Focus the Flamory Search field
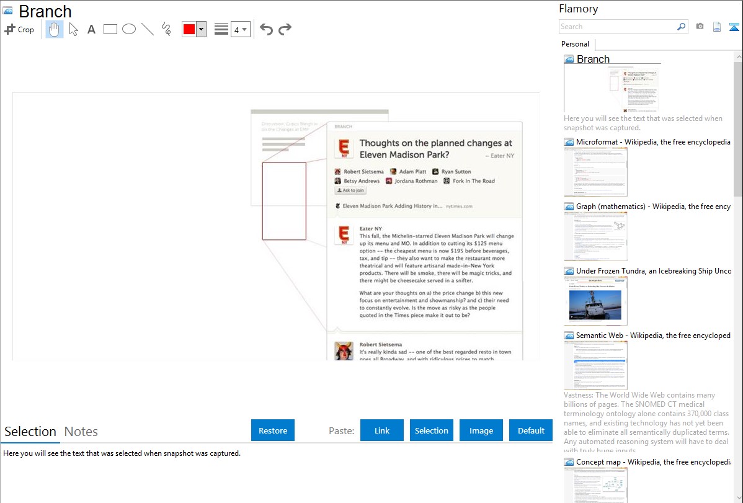The height and width of the screenshot is (503, 743). [x=618, y=27]
